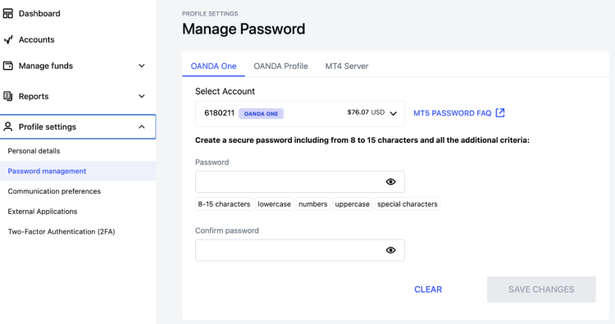The image size is (615, 324).
Task: Go to Communication preferences
Action: pos(54,191)
